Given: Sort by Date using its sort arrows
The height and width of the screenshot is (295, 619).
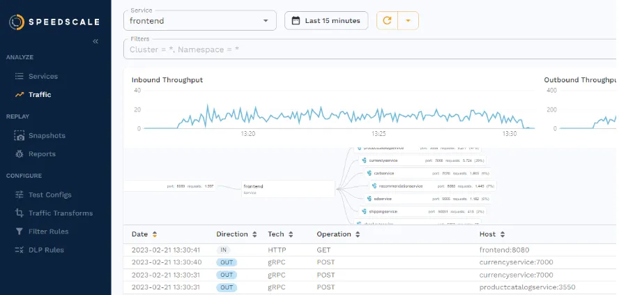Looking at the screenshot, I should (x=155, y=234).
